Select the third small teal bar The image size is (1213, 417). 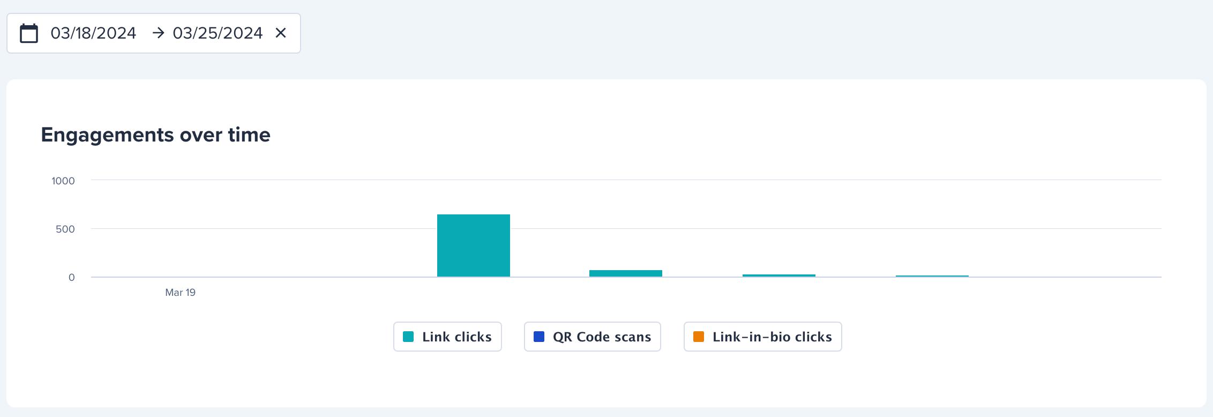point(779,275)
